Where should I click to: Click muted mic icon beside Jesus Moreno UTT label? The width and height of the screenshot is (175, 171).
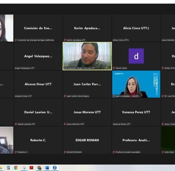[65, 124]
